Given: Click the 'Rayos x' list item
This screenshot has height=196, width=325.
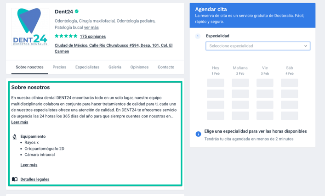Looking at the screenshot, I should 32,142.
